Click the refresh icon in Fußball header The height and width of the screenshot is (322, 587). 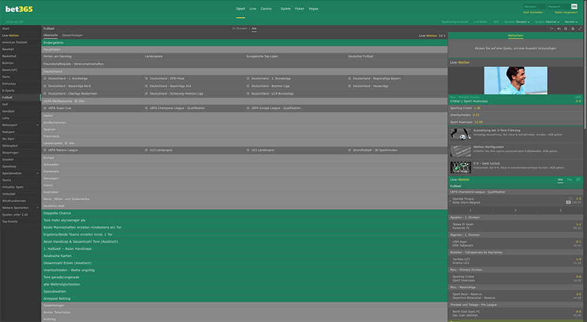click(x=551, y=28)
